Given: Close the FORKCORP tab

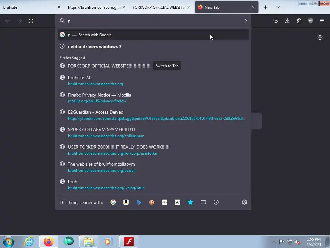Looking at the screenshot, I should click(x=189, y=7).
